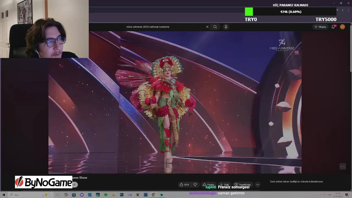
Task: Click the streamer webcam overlay
Action: [44, 29]
